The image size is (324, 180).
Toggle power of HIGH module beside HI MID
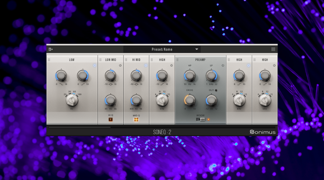pyautogui.click(x=171, y=66)
